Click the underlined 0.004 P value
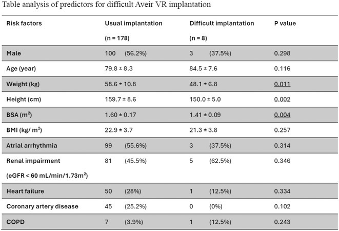339x231 pixels. [282, 115]
